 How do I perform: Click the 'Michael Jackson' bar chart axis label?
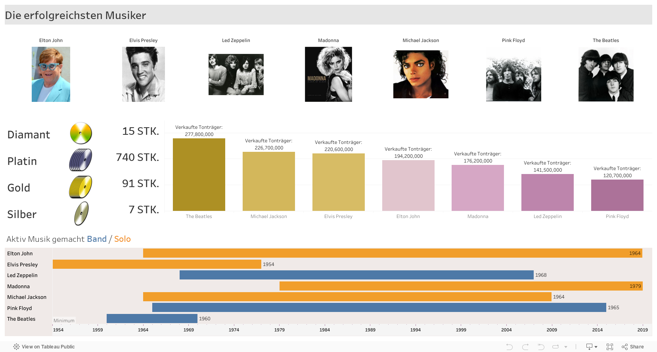coord(269,216)
